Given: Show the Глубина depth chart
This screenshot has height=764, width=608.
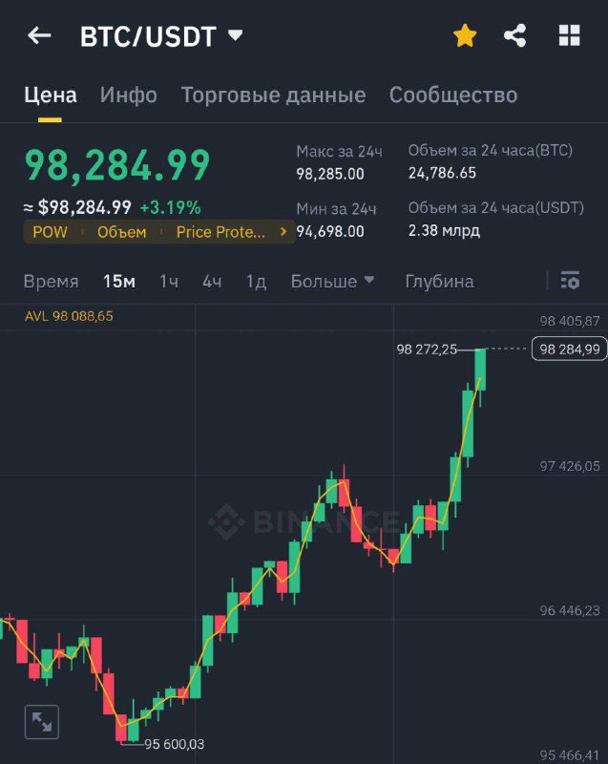Looking at the screenshot, I should 440,281.
